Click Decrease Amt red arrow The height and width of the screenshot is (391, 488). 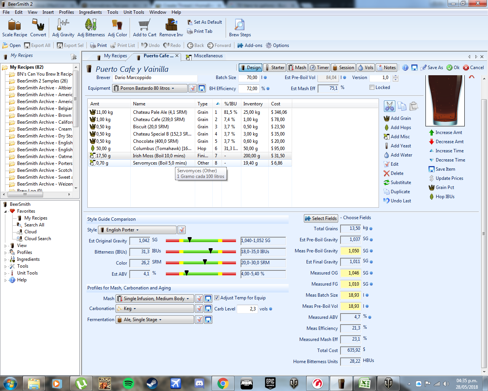coord(446,142)
